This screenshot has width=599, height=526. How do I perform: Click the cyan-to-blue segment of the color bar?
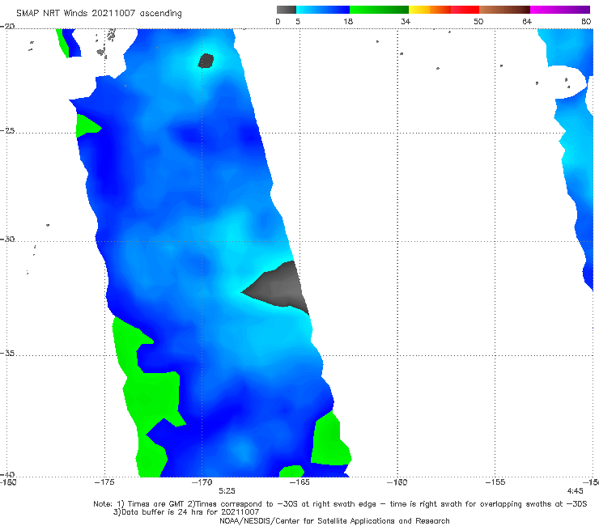[x=323, y=10]
